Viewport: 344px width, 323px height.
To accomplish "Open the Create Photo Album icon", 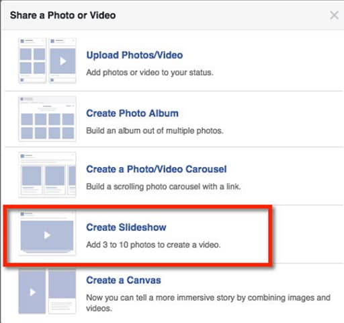I will coord(47,119).
